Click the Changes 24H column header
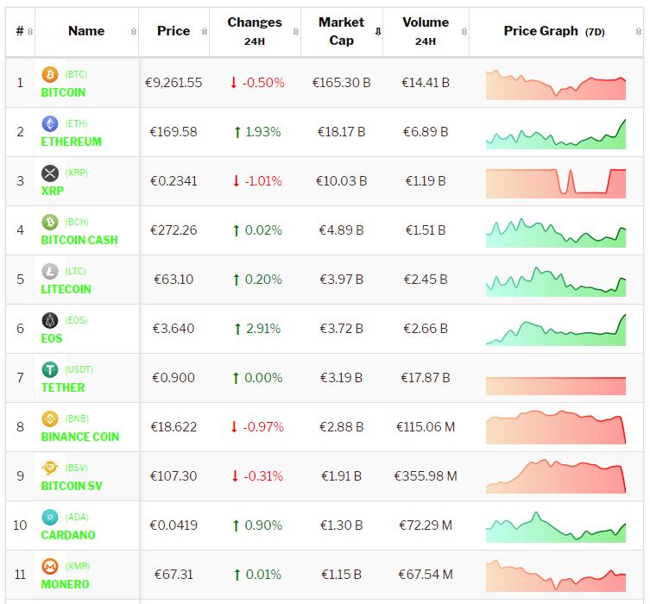The height and width of the screenshot is (604, 650). click(255, 31)
